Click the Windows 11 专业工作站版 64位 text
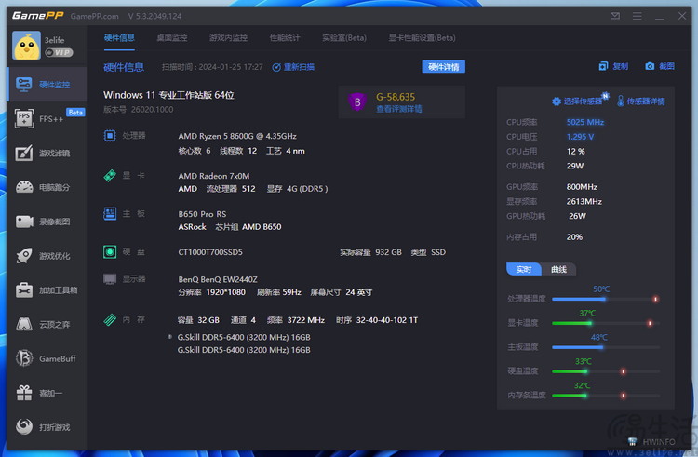 [x=168, y=95]
